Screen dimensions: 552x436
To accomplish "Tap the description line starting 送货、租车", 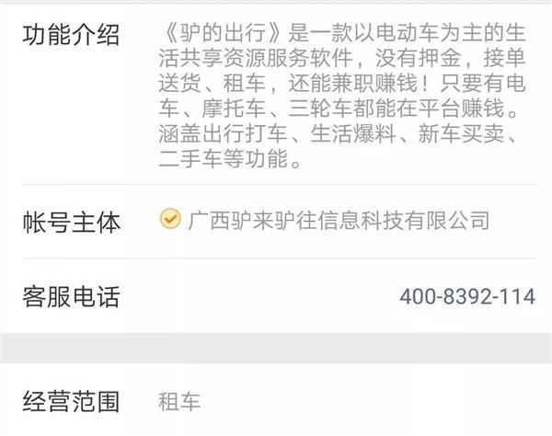I will click(342, 83).
